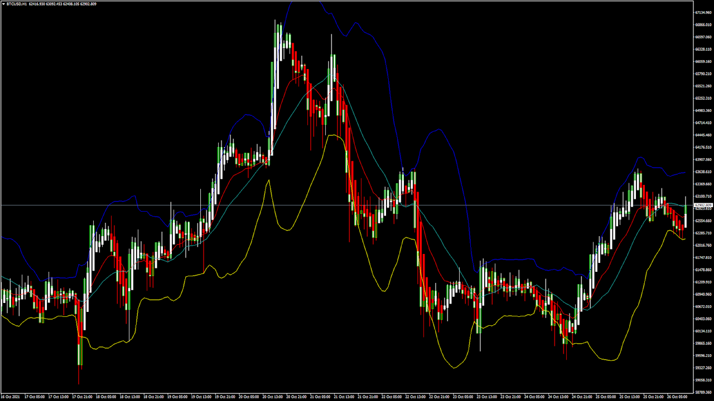Click the OHLC values in chart header

(x=62, y=4)
